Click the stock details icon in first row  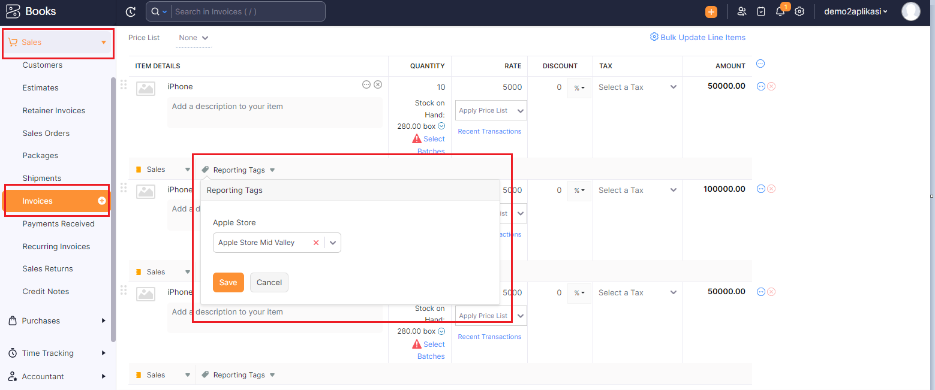tap(441, 126)
